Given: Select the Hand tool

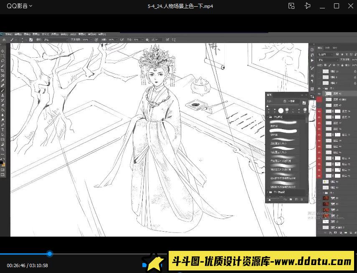Looking at the screenshot, I should [3, 144].
